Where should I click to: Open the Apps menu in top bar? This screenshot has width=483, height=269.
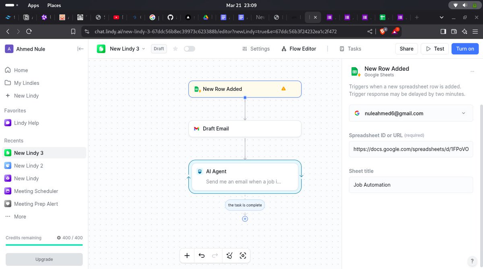pos(33,5)
